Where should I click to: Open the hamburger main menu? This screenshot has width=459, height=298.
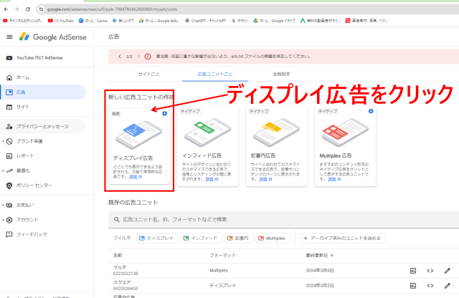click(9, 37)
